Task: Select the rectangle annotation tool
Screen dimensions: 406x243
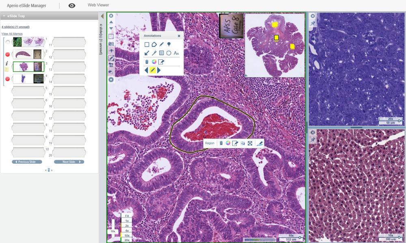Action: [x=147, y=44]
